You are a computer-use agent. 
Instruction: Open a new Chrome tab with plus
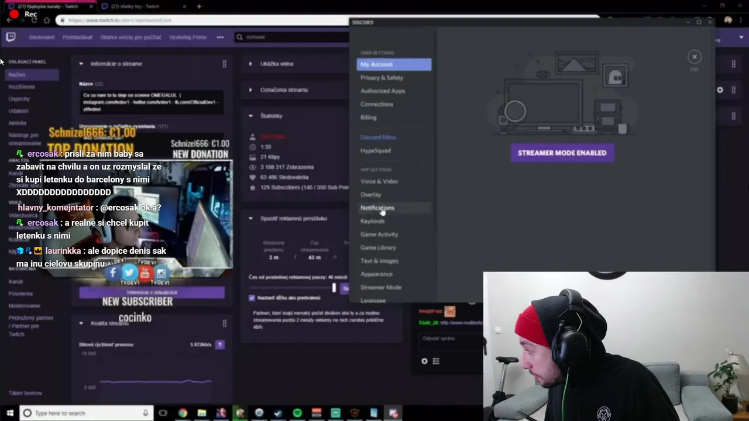(199, 6)
